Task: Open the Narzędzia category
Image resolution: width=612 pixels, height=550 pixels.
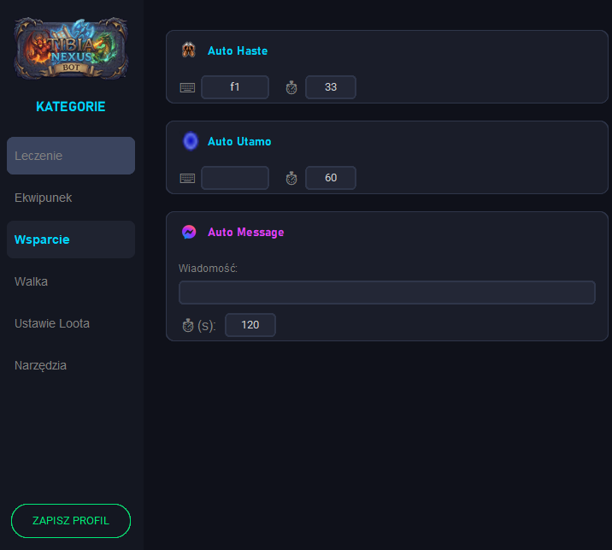Action: 71,365
